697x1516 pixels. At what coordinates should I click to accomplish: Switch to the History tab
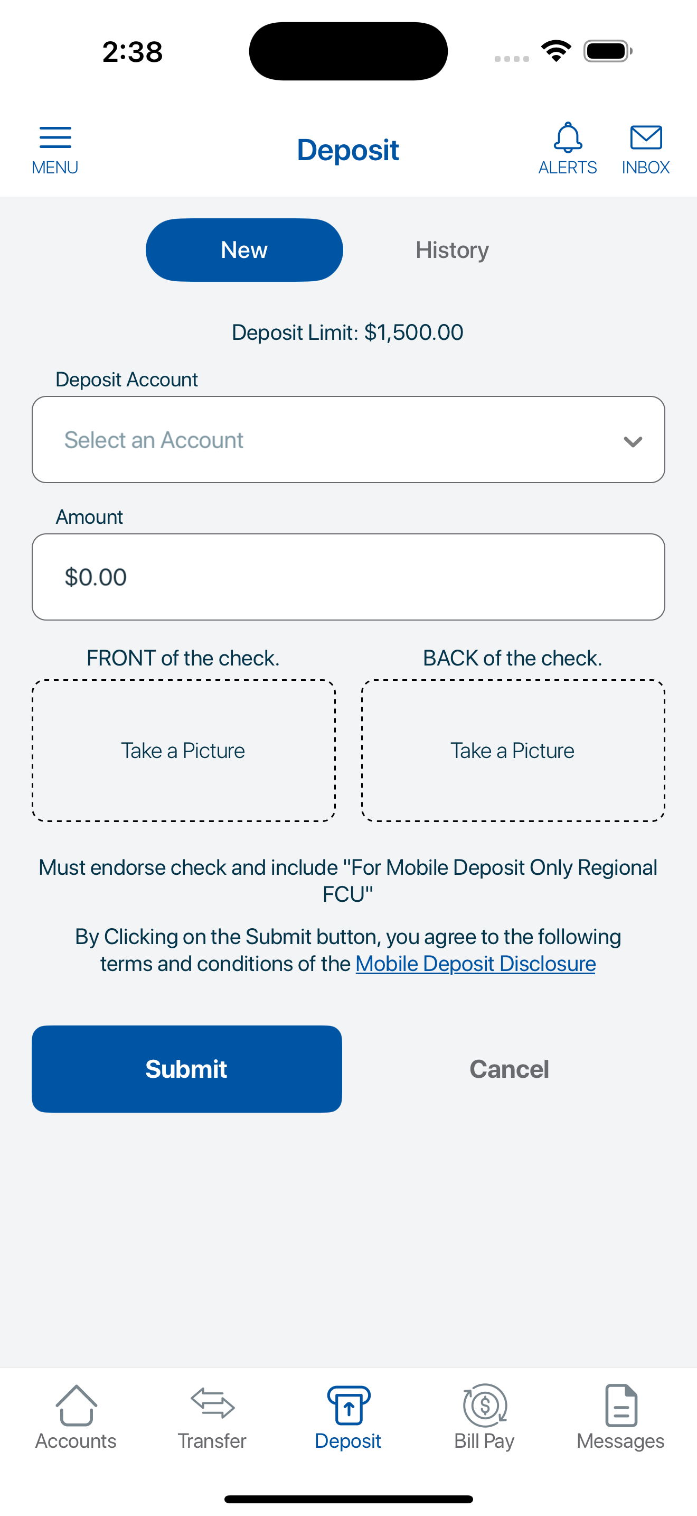[x=452, y=250]
